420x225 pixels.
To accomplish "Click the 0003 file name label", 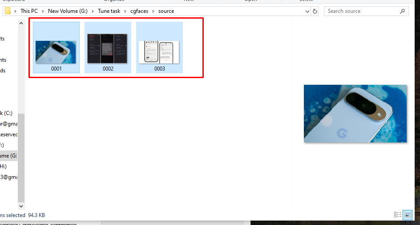I will [x=160, y=69].
